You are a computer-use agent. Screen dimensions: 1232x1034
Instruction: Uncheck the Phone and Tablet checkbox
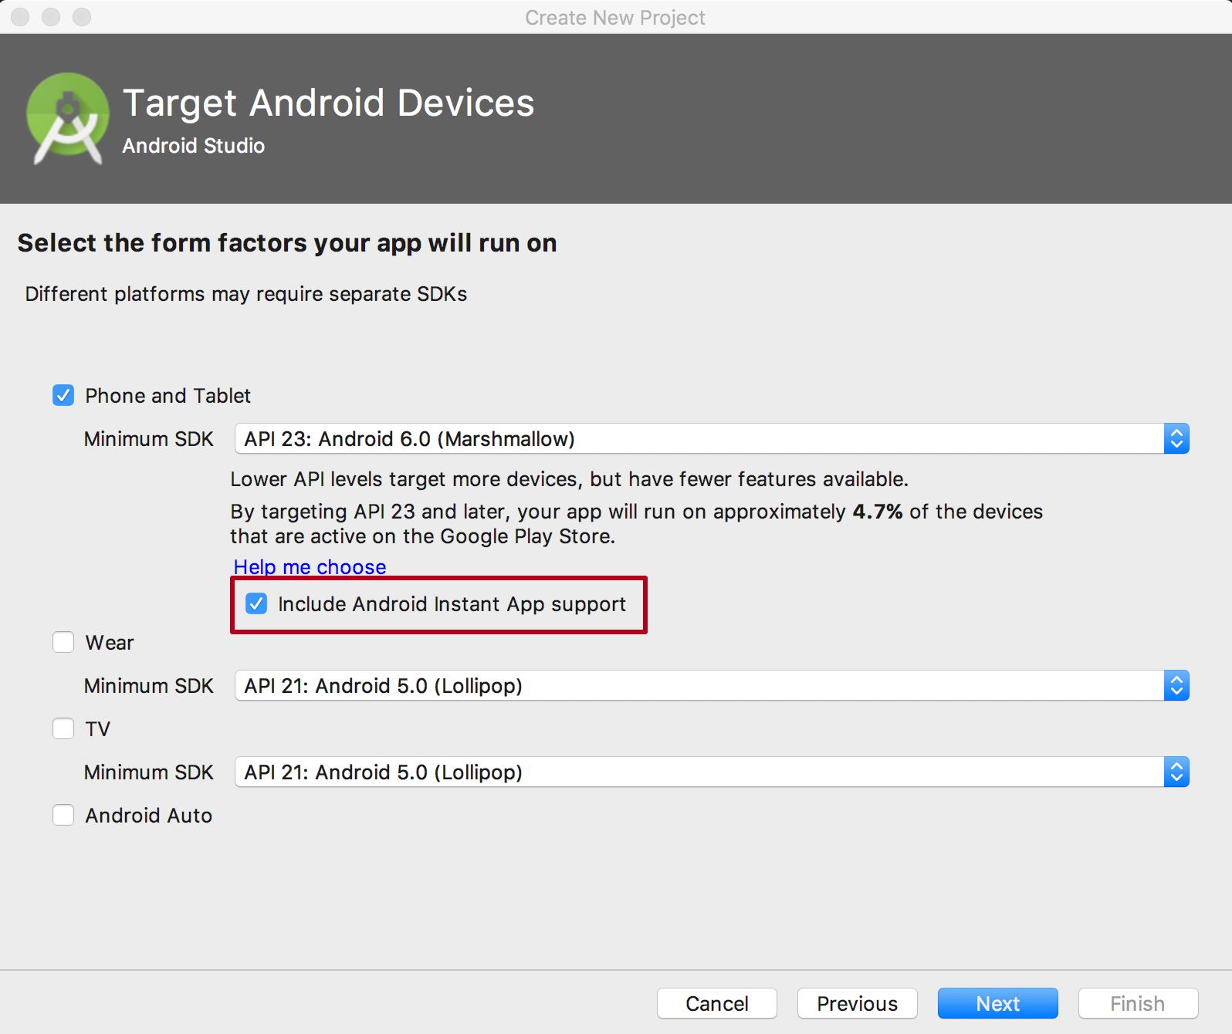pyautogui.click(x=63, y=395)
